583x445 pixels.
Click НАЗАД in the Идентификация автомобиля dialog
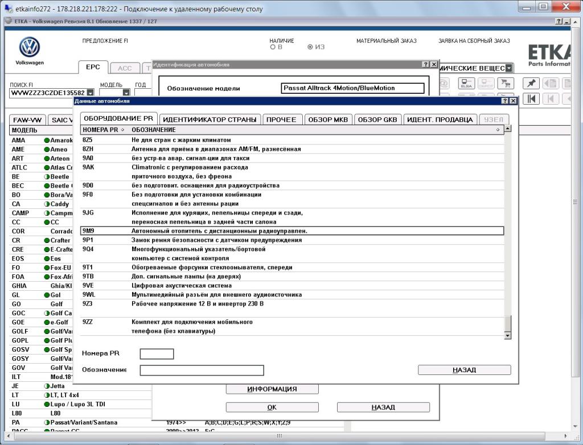(383, 407)
